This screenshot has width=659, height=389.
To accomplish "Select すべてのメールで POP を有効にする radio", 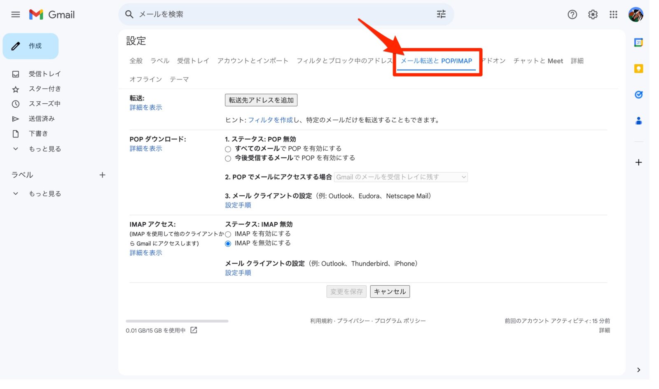I will point(228,149).
